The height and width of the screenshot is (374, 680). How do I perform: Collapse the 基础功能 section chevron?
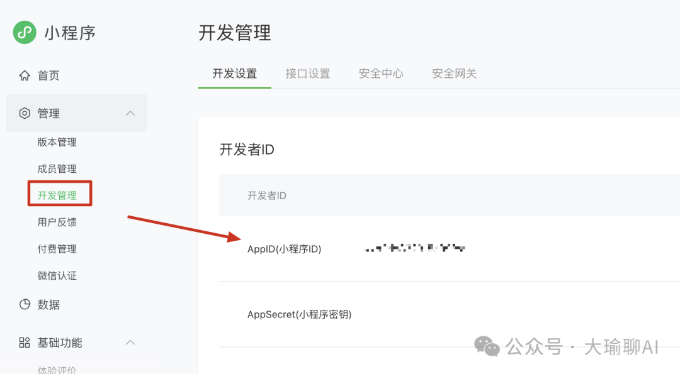tap(130, 343)
